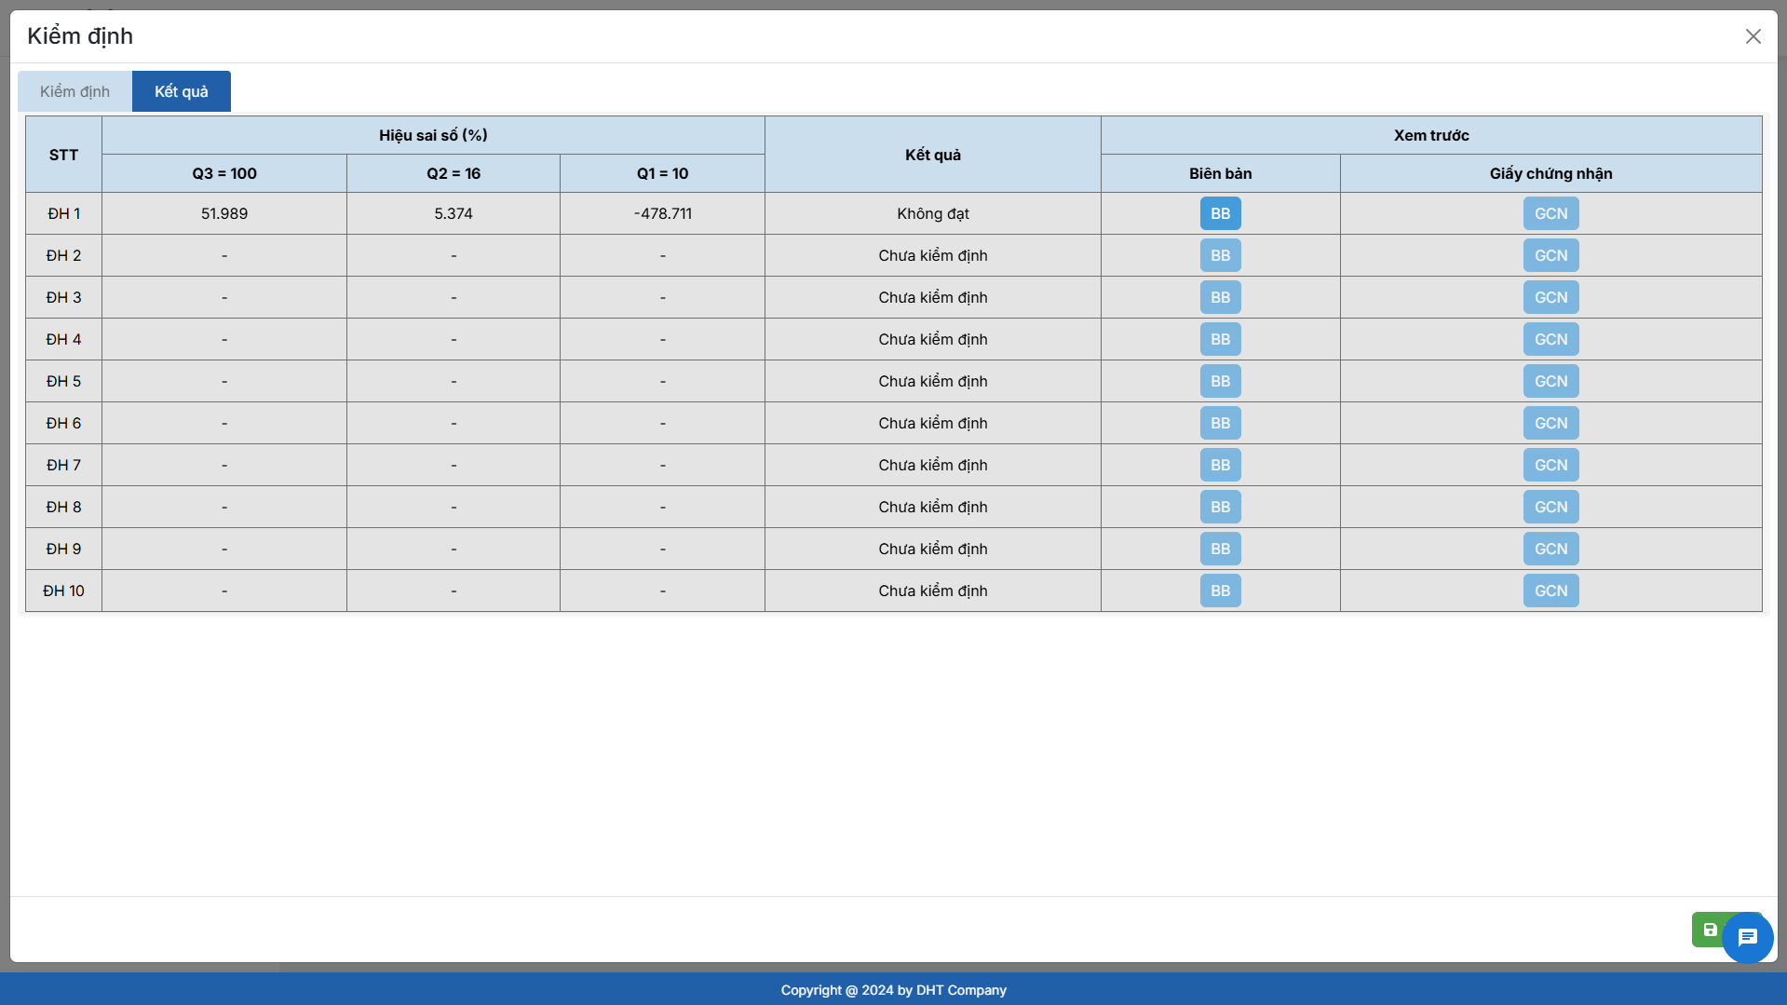Open BB report for ĐH 1
The width and height of the screenshot is (1787, 1005).
point(1220,213)
